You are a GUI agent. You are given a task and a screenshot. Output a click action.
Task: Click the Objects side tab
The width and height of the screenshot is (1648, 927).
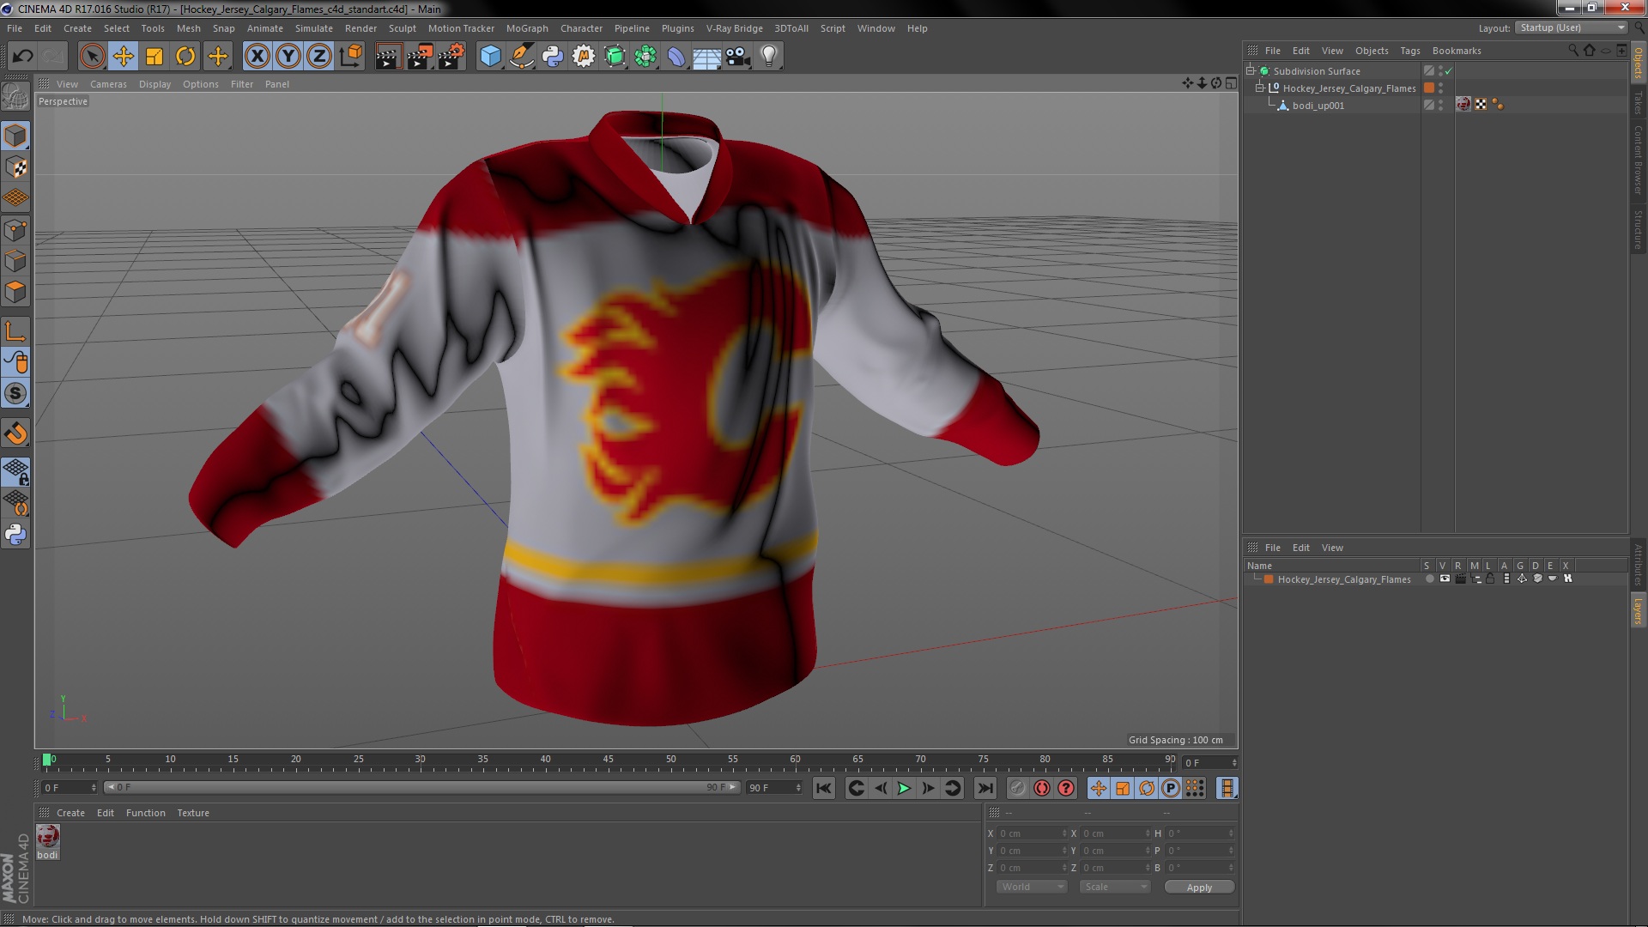click(1638, 64)
